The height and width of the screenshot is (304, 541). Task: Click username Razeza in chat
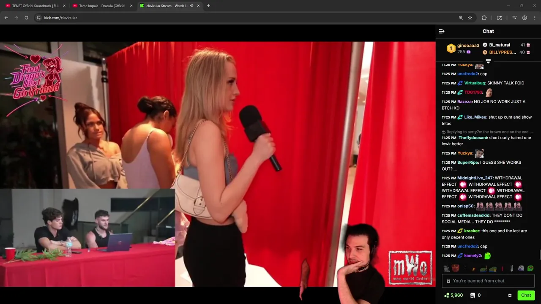click(464, 102)
